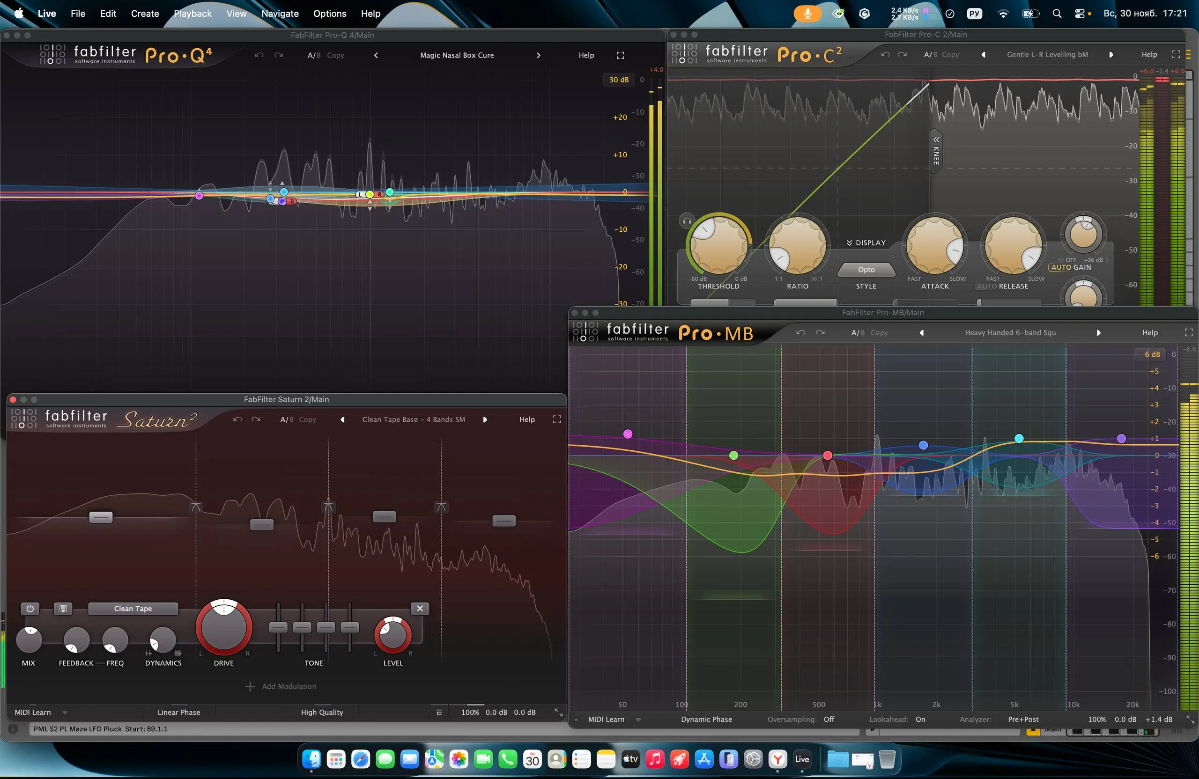Click the resize icon in Pro-MB bottom bar
The width and height of the screenshot is (1199, 779).
click(1190, 719)
